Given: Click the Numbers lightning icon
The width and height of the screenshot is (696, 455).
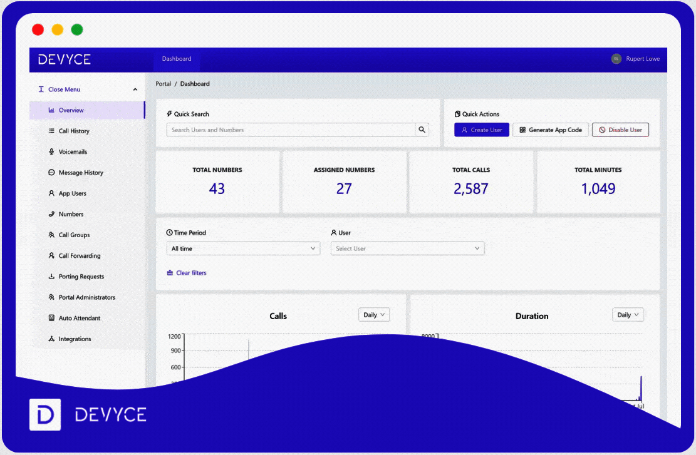Looking at the screenshot, I should click(x=51, y=214).
